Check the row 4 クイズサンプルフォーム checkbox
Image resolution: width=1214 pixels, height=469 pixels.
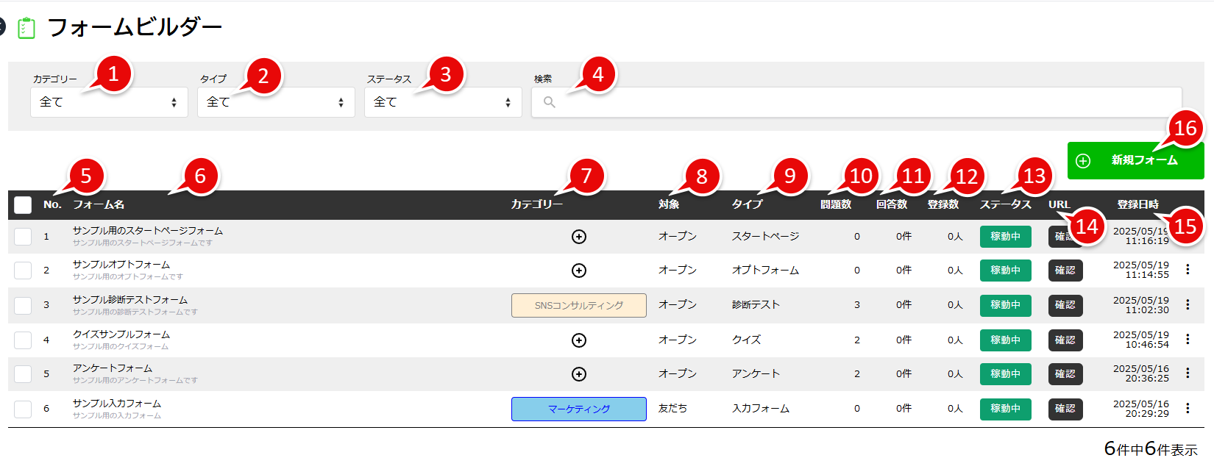pos(23,340)
